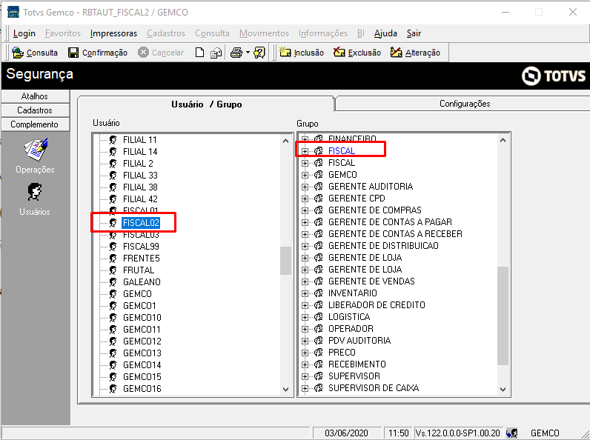Click the Inclusão button
This screenshot has width=590, height=440.
pyautogui.click(x=302, y=53)
